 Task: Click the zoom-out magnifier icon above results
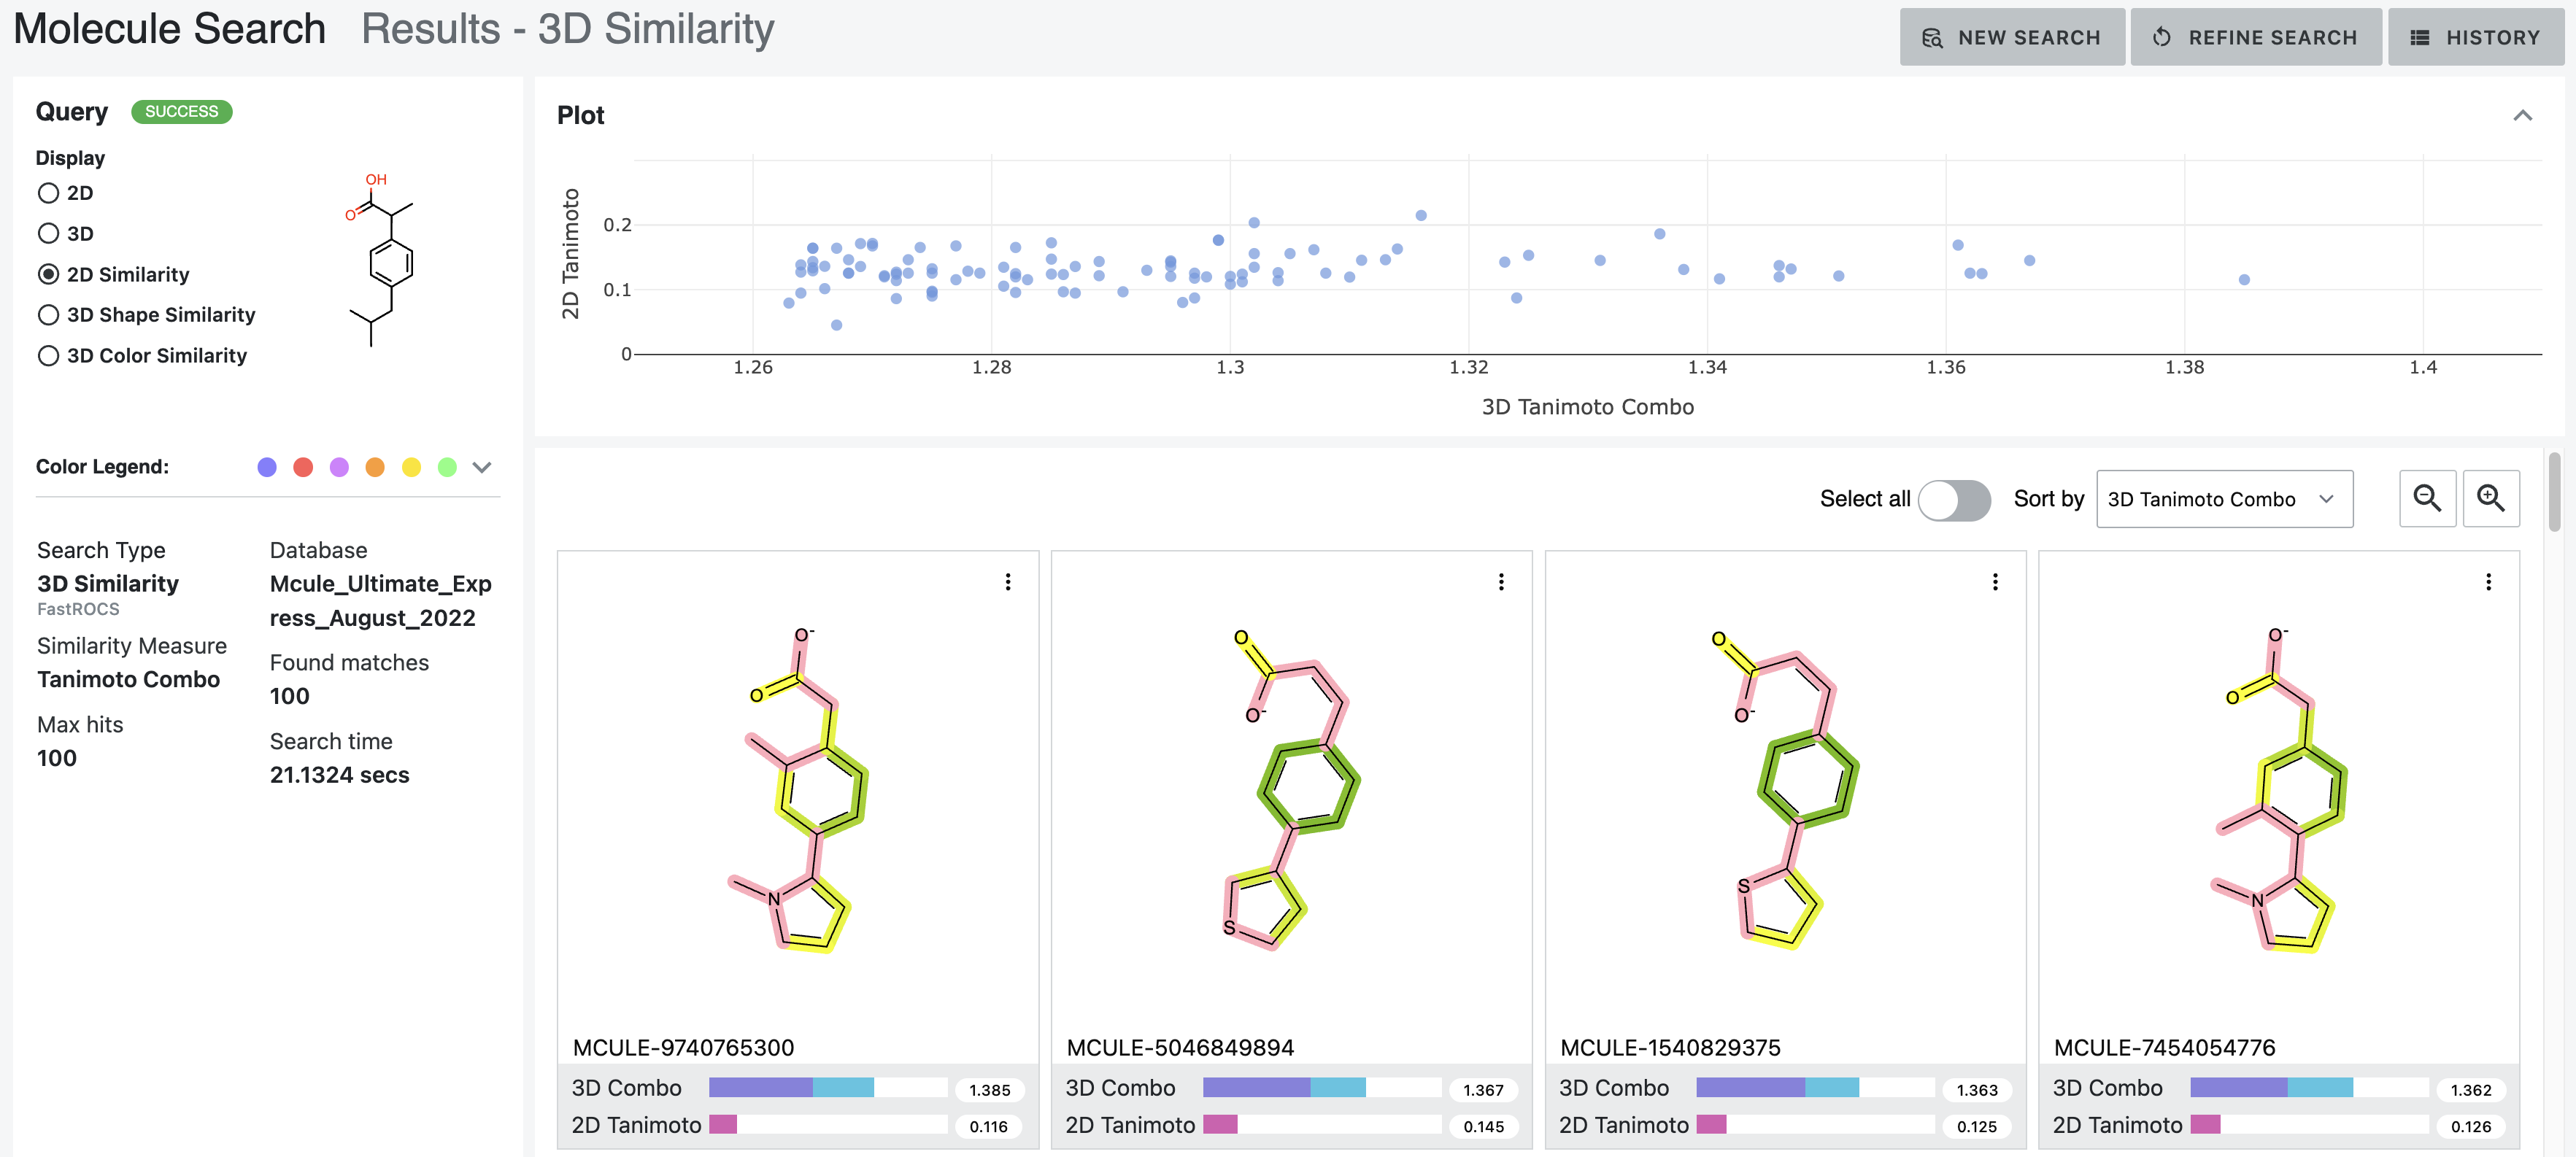tap(2427, 498)
